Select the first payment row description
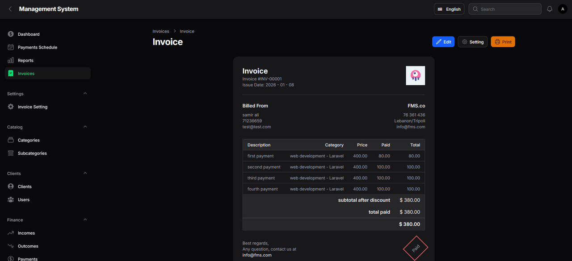 pyautogui.click(x=261, y=156)
